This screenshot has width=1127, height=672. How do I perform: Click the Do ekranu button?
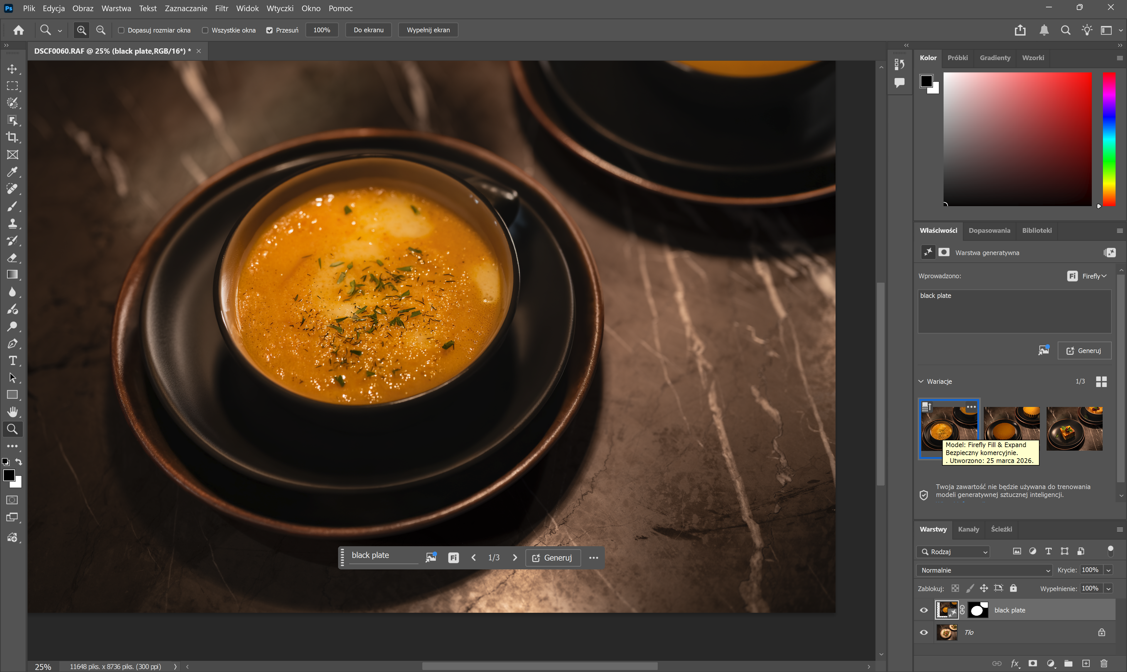[368, 30]
